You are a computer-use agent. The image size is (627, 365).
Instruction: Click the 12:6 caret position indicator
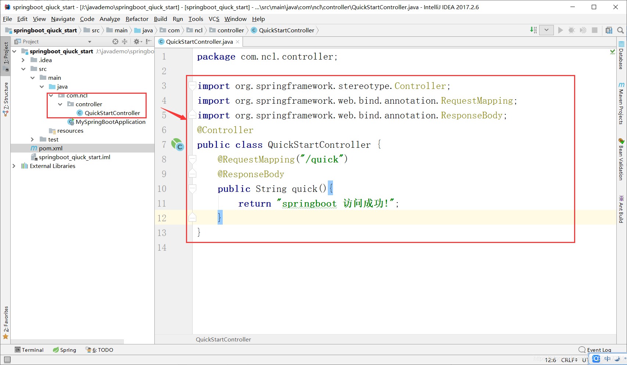click(550, 360)
